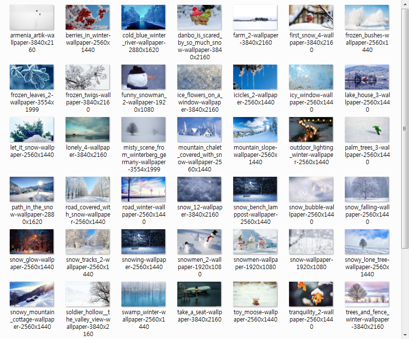Click the let_it_snow wallpaper thumbnail
Screen dimensions: 409x339
coord(32,129)
